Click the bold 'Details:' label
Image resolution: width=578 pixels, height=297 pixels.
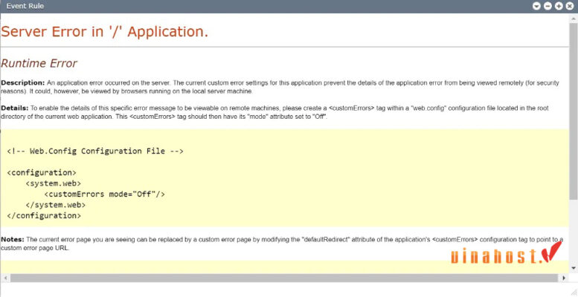pyautogui.click(x=15, y=108)
